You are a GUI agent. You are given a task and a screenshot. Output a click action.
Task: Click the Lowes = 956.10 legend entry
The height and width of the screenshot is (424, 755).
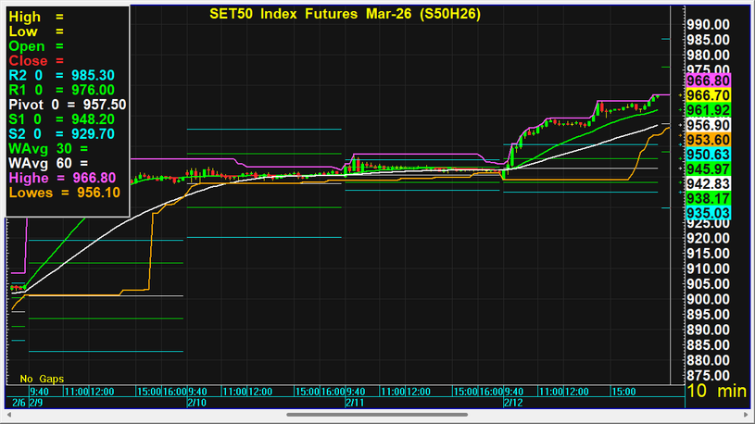[63, 193]
